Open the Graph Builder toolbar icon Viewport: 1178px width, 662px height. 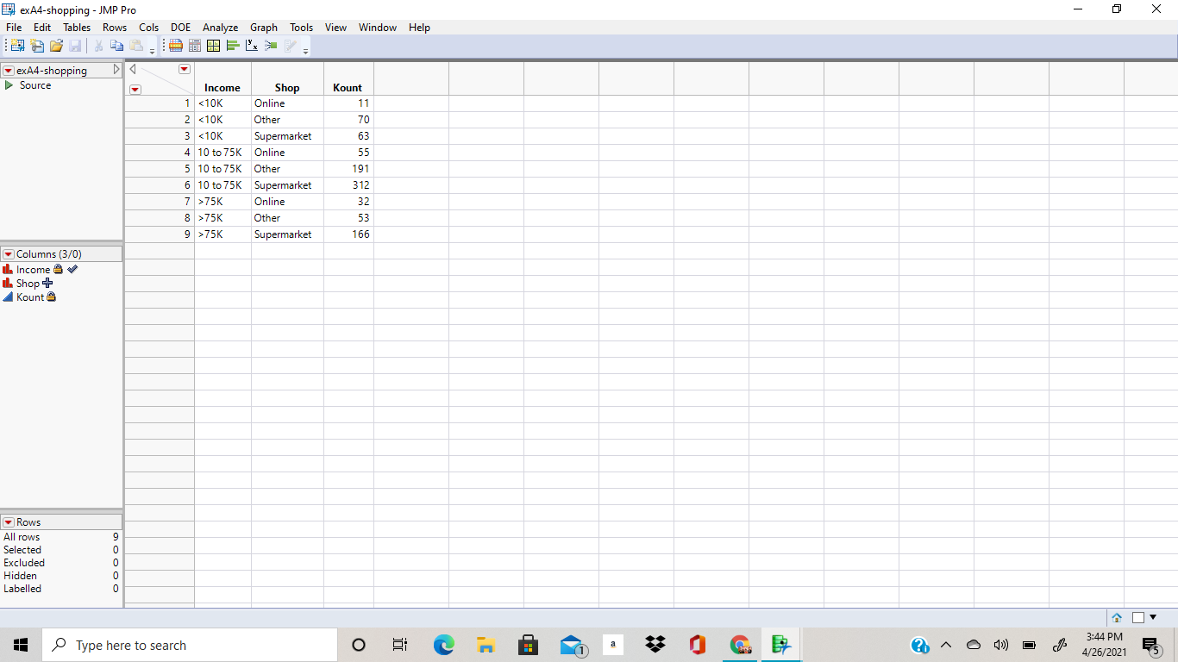(x=214, y=46)
